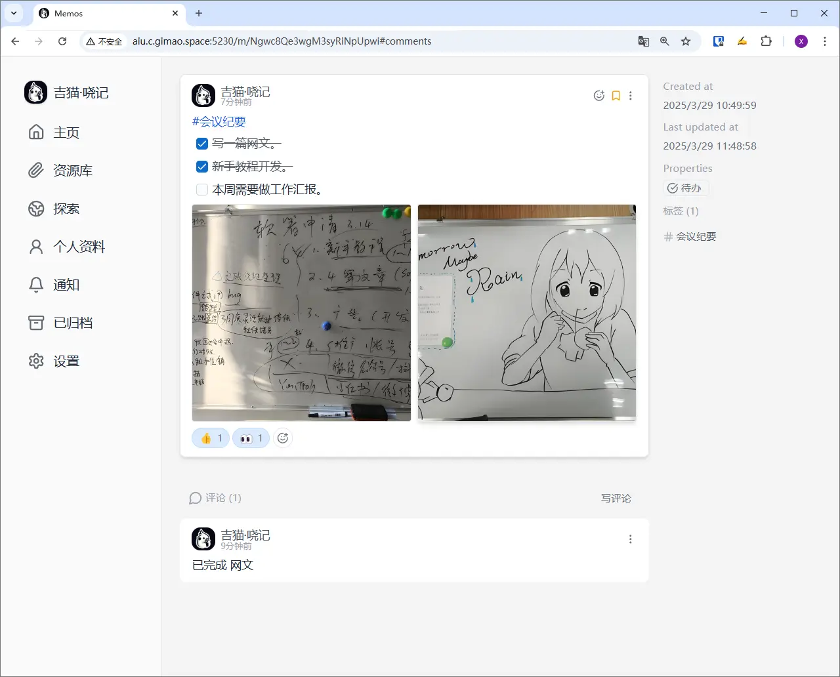Screen dimensions: 840x677
Task: Reload the page with refresh icon
Action: 62,41
